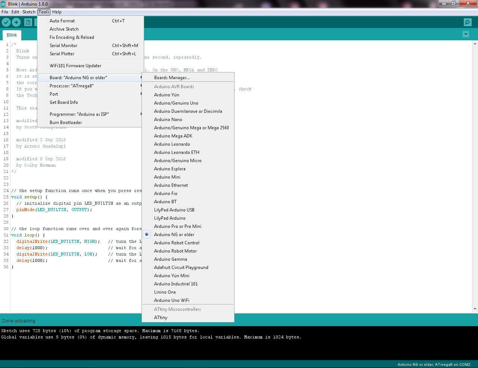Screen dimensions: 478x368
Task: Pick Arduino Leonardo ETH
Action: coord(188,152)
